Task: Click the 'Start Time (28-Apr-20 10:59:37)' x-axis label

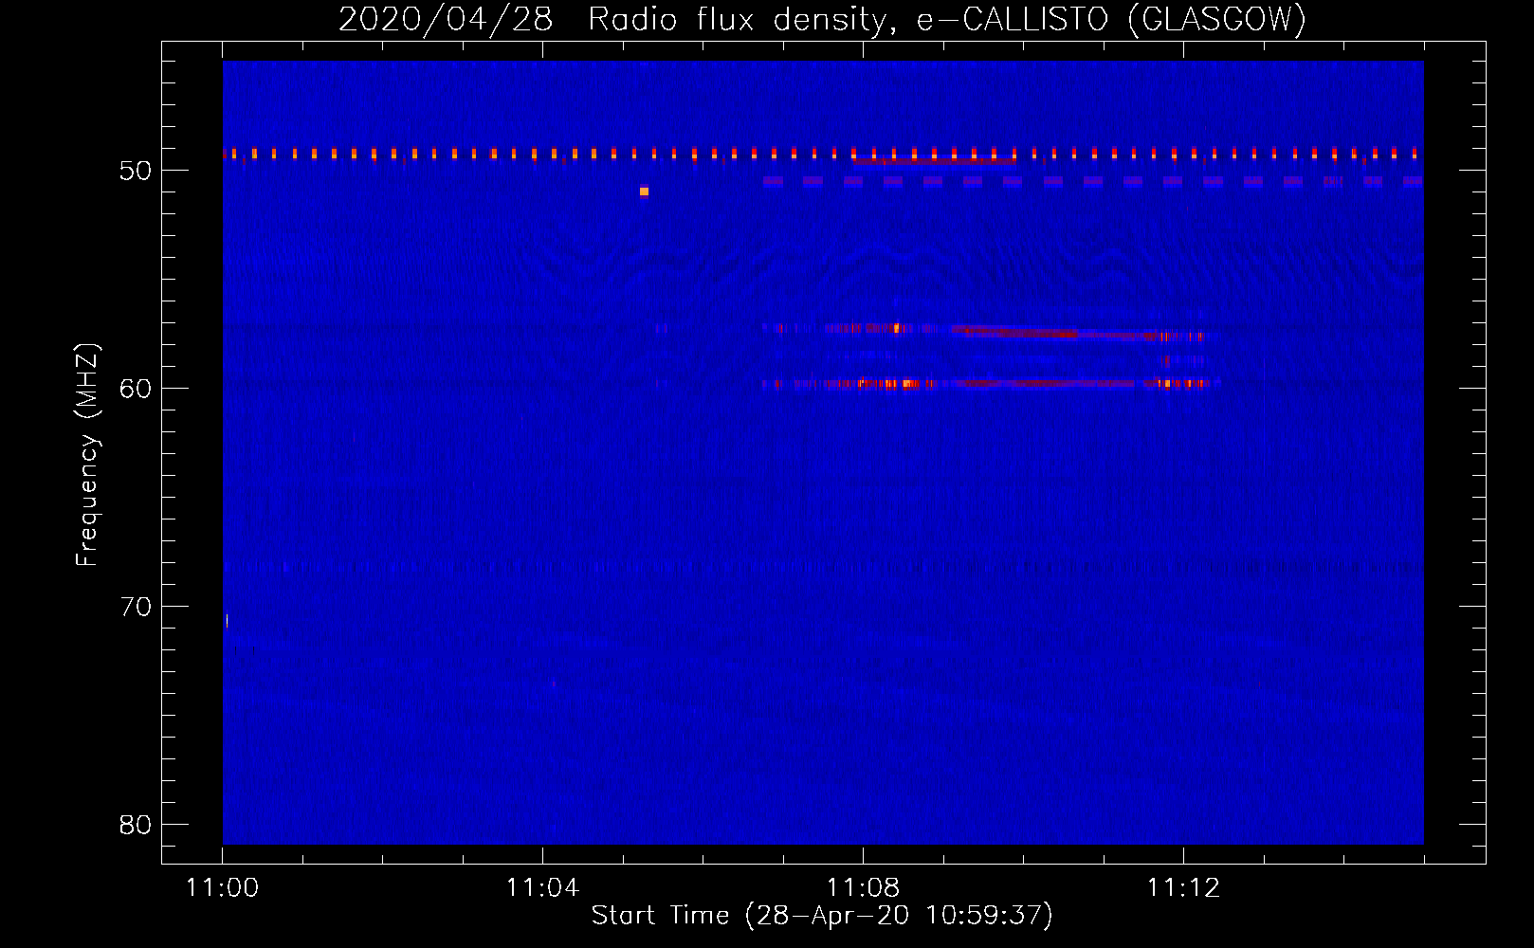Action: click(x=822, y=916)
